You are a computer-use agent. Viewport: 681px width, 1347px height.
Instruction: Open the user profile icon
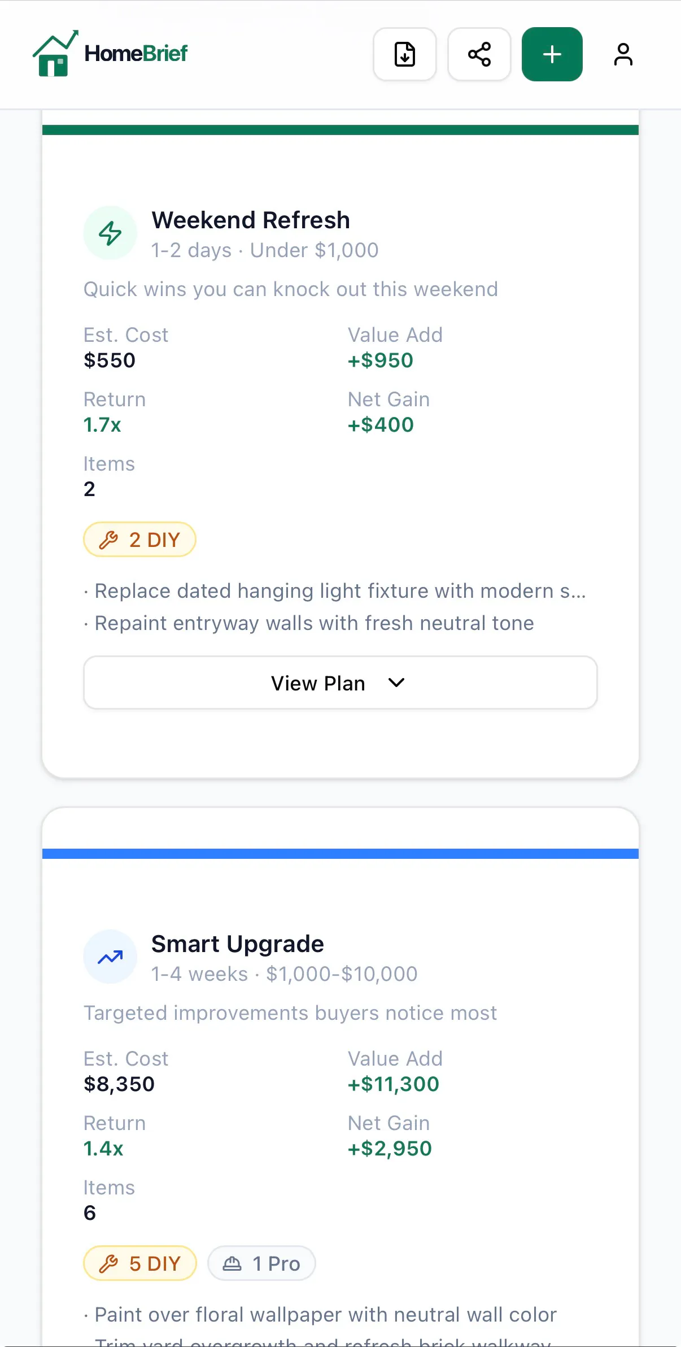[623, 54]
